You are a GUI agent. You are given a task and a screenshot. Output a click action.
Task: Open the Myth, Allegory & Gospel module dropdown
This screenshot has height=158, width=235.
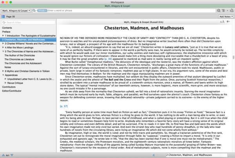[x=16, y=11]
